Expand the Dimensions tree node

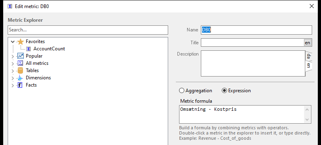(x=13, y=78)
